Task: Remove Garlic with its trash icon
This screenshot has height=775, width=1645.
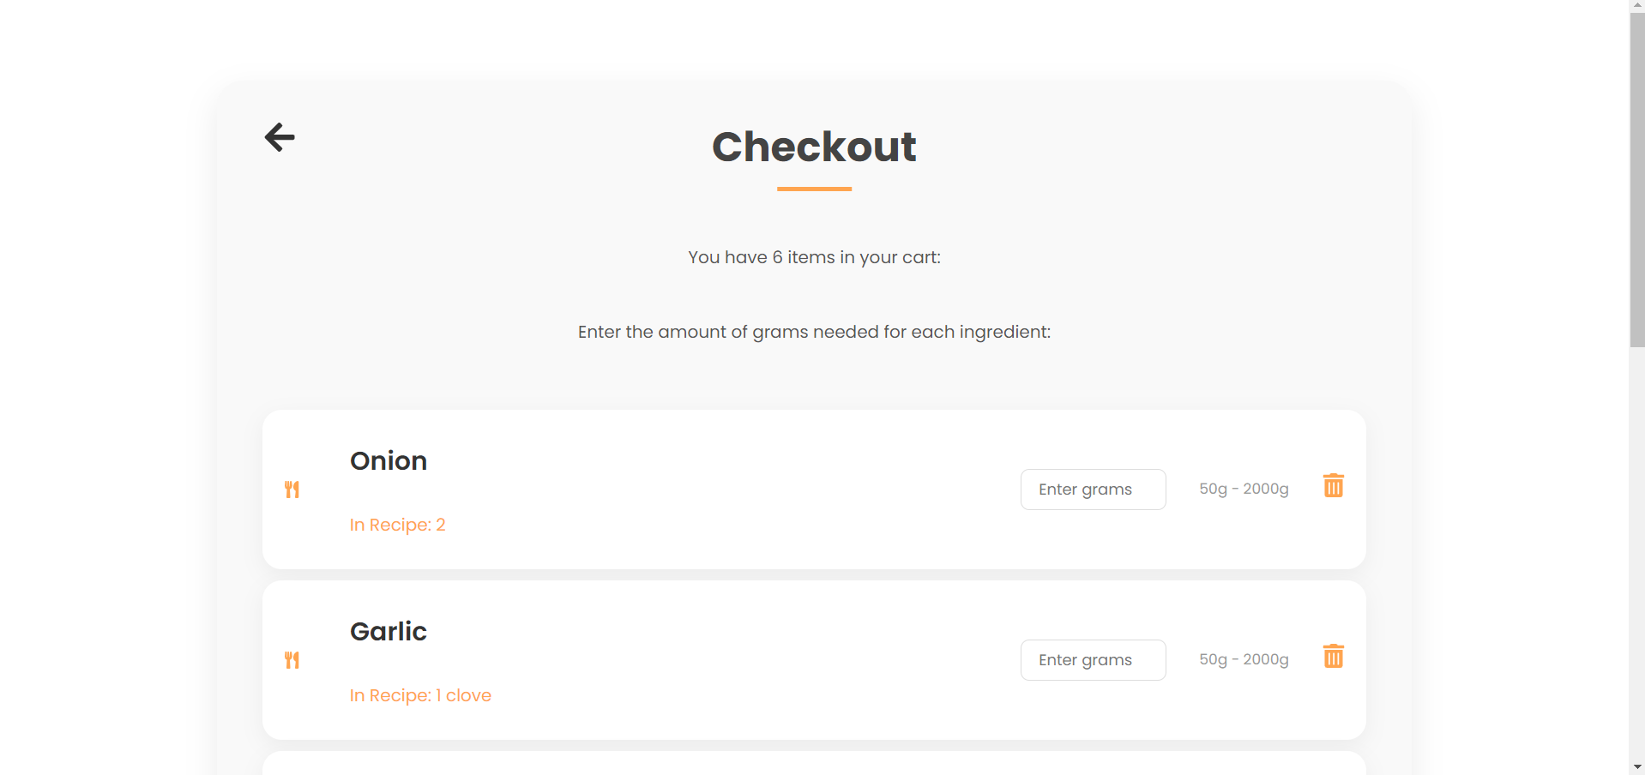Action: (1333, 657)
